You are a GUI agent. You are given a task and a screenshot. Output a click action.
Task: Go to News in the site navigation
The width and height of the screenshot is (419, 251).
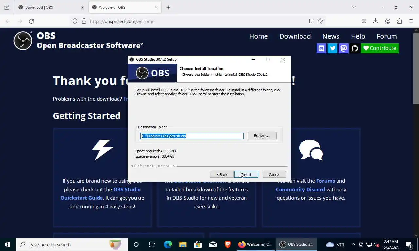pyautogui.click(x=331, y=36)
